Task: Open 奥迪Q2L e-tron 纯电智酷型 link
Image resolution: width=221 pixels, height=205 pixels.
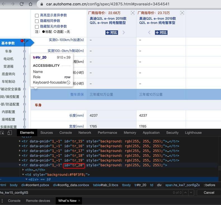Action: point(108,21)
